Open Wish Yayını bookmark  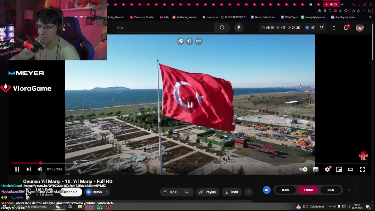[x=289, y=17]
